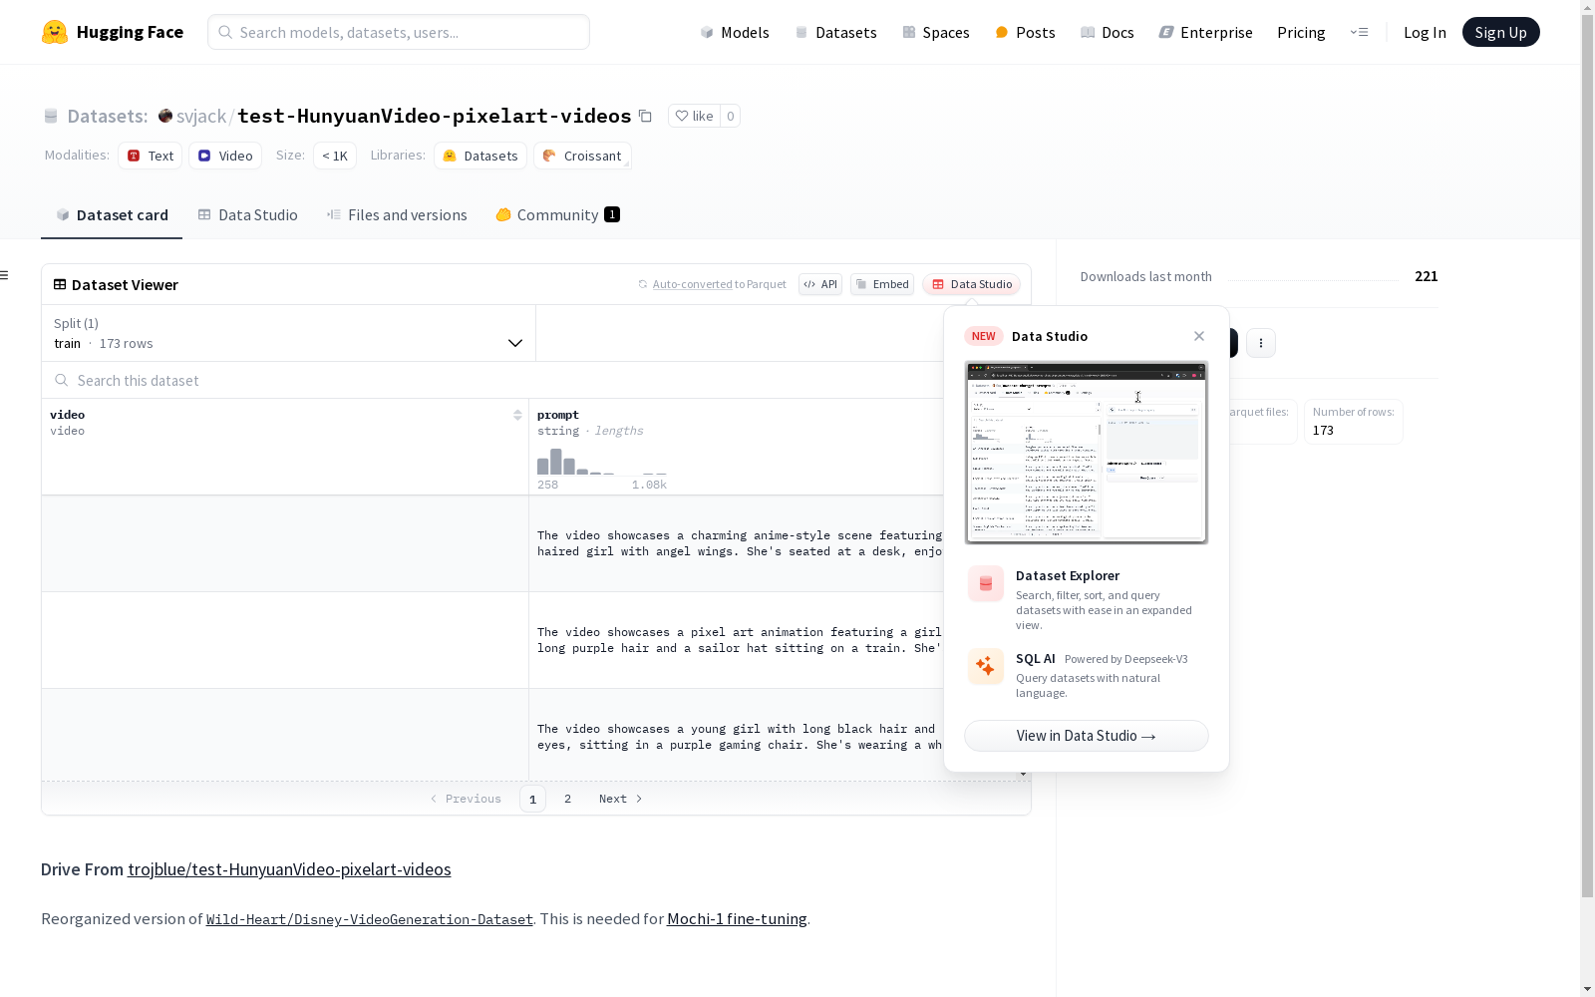Screen dimensions: 1595x997
Task: Click the Hugging Face logo
Action: tap(113, 32)
